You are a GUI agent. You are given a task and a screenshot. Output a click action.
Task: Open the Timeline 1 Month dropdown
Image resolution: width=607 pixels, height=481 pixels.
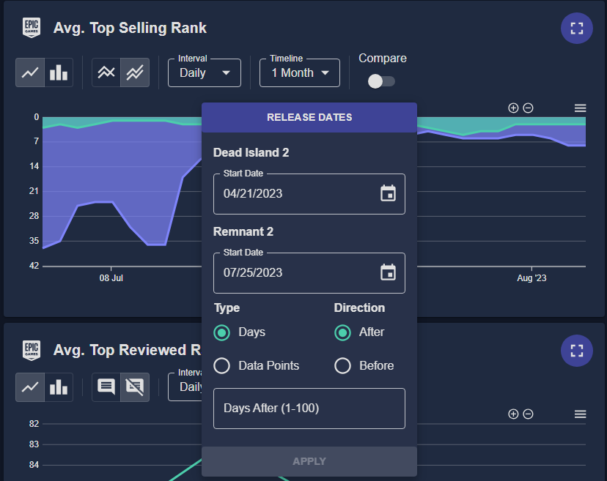300,72
